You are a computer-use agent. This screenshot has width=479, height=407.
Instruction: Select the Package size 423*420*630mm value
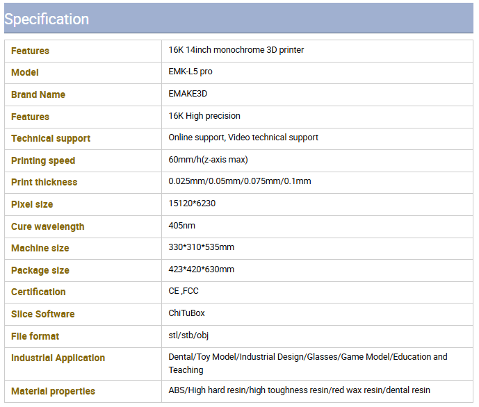(202, 269)
